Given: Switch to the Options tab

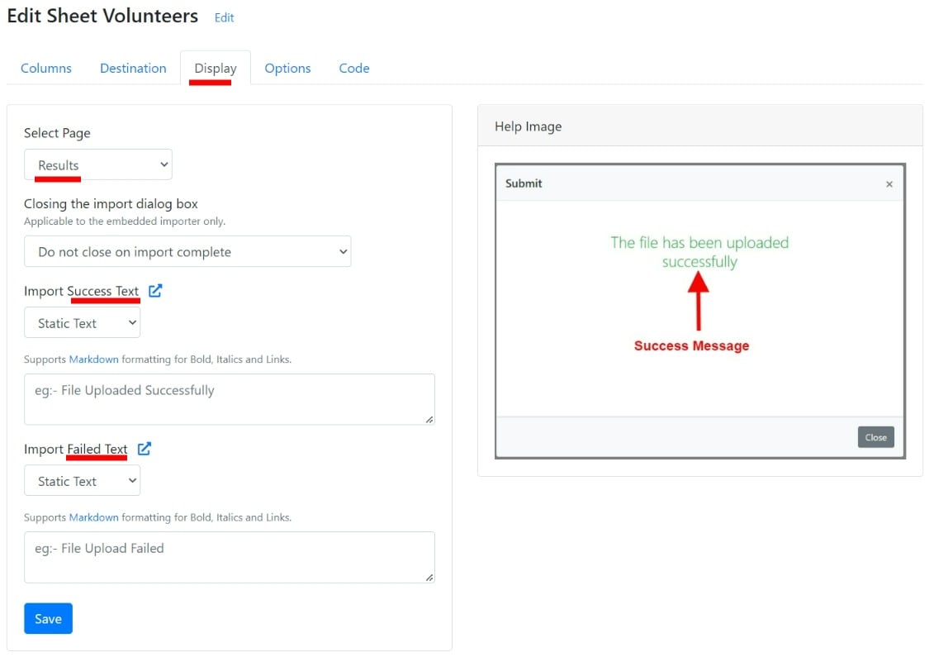Looking at the screenshot, I should [x=287, y=69].
